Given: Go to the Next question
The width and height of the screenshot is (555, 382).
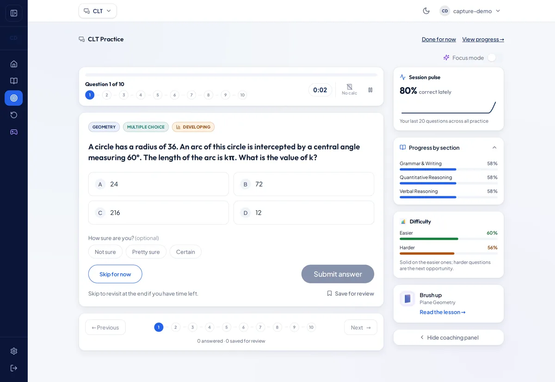Looking at the screenshot, I should pyautogui.click(x=361, y=327).
